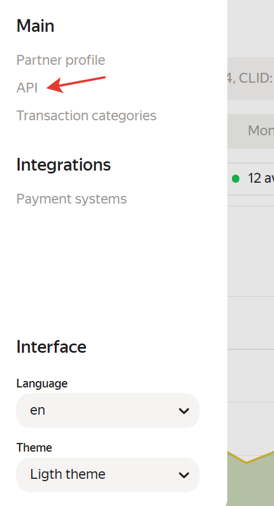Select the row starting with 12
The image size is (274, 506).
(250, 179)
